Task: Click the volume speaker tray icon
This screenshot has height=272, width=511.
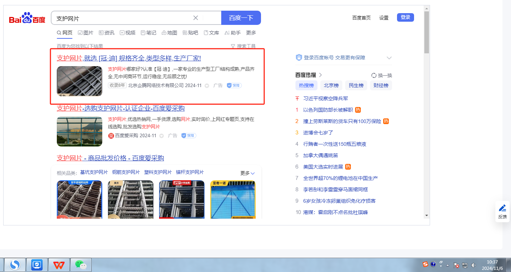Action: 473,265
